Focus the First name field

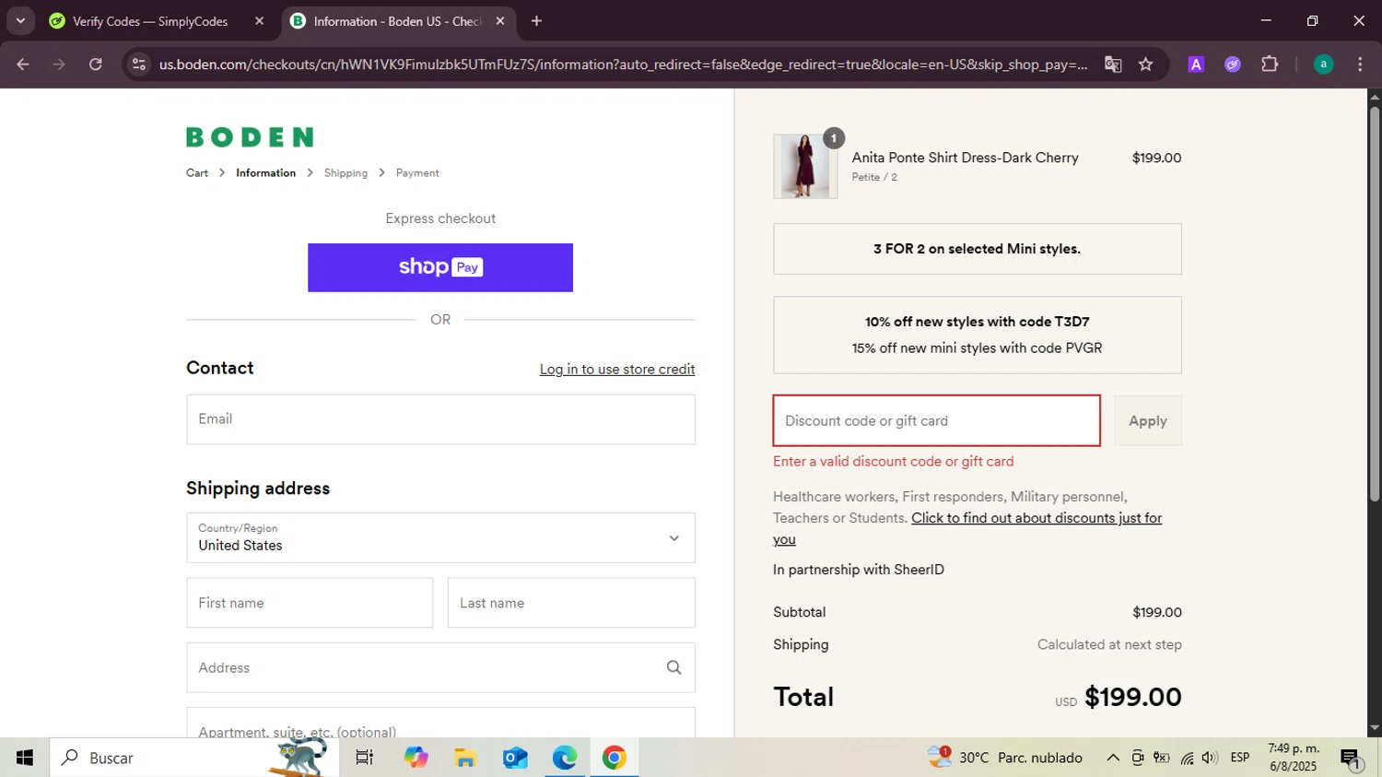[x=310, y=603]
